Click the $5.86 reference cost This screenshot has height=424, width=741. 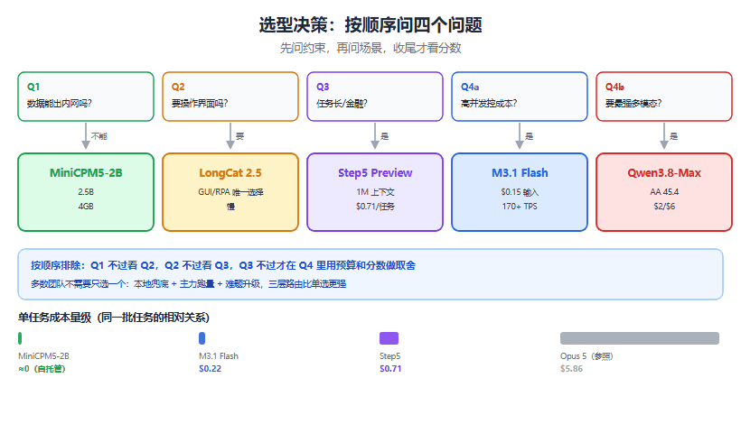coord(571,369)
